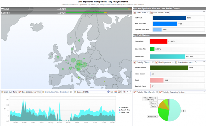
Task: Click the Chrome pie chart label
Action: pyautogui.click(x=153, y=103)
